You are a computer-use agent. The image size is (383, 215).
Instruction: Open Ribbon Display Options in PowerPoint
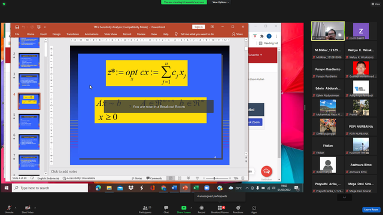(212, 27)
